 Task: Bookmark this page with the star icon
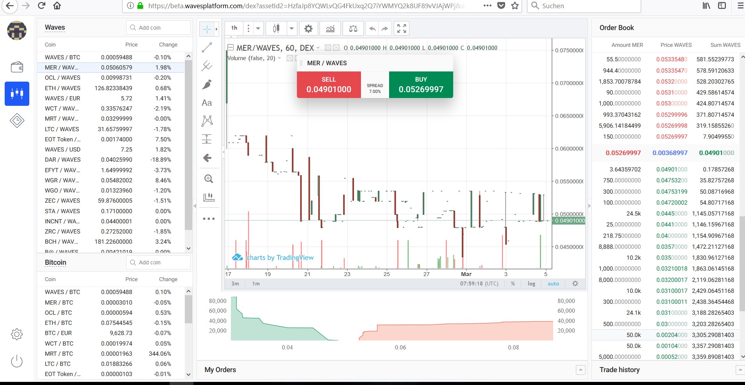515,6
